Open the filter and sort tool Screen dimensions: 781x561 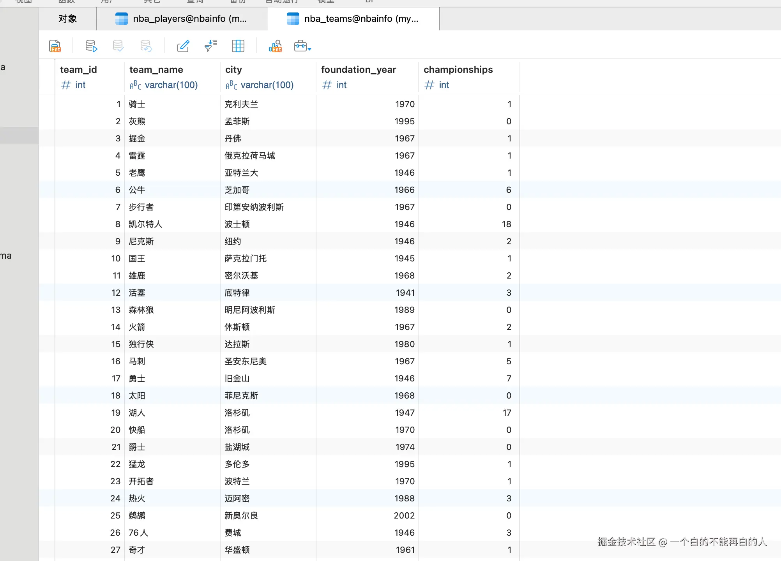(211, 46)
